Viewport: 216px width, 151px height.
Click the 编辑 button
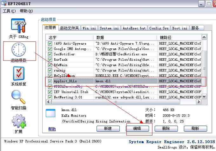(137, 129)
